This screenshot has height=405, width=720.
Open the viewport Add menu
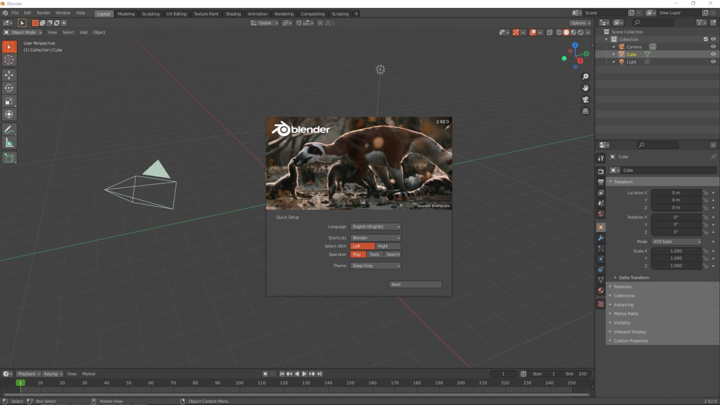(83, 32)
